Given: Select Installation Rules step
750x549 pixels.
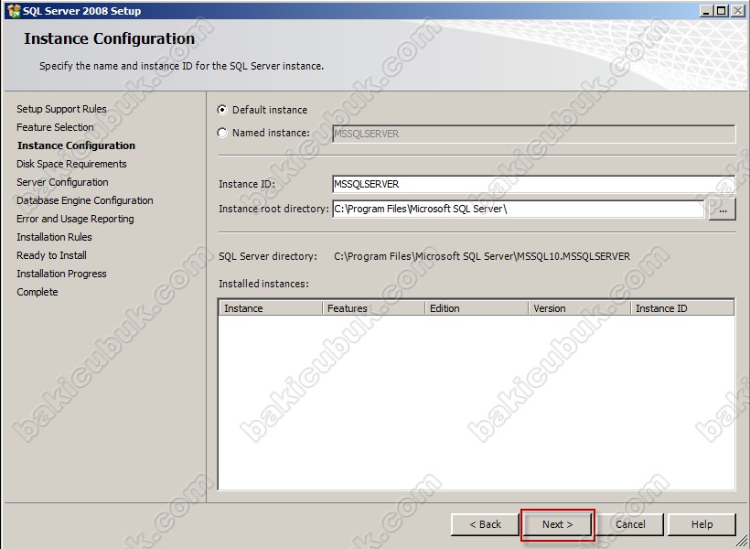Looking at the screenshot, I should (x=55, y=237).
